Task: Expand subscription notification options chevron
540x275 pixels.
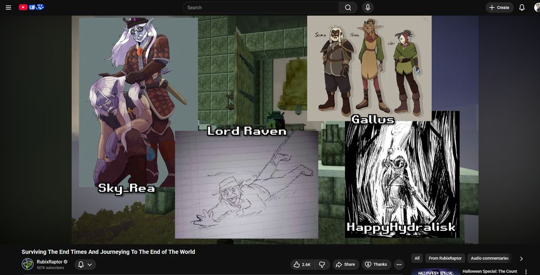Action: (90, 264)
